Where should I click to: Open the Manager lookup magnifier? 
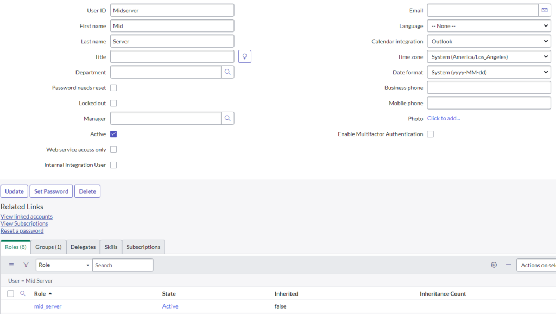(229, 118)
